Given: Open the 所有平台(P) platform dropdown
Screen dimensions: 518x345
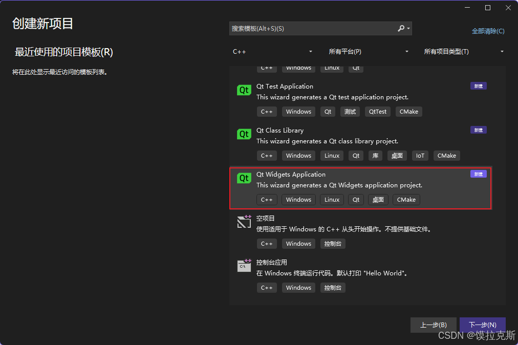Looking at the screenshot, I should [369, 52].
